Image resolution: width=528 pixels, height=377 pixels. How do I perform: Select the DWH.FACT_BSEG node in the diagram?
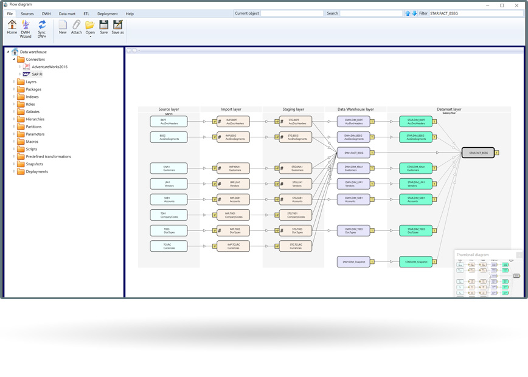point(353,153)
